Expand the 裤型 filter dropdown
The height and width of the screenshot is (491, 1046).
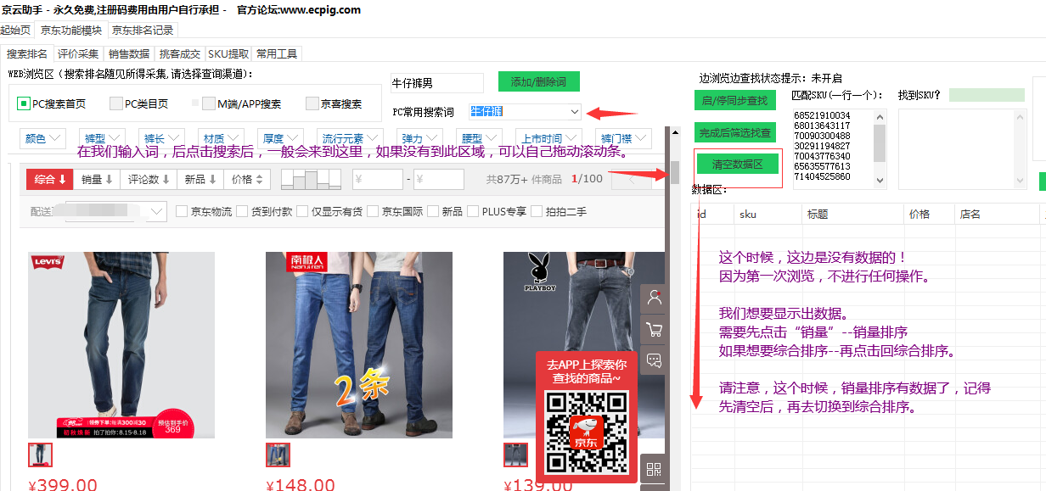[x=102, y=138]
